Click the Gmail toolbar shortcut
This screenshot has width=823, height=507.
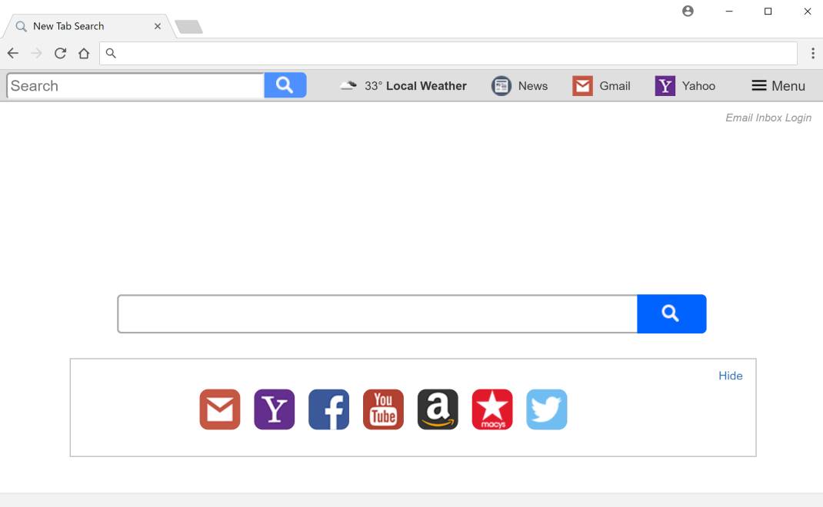click(x=601, y=85)
